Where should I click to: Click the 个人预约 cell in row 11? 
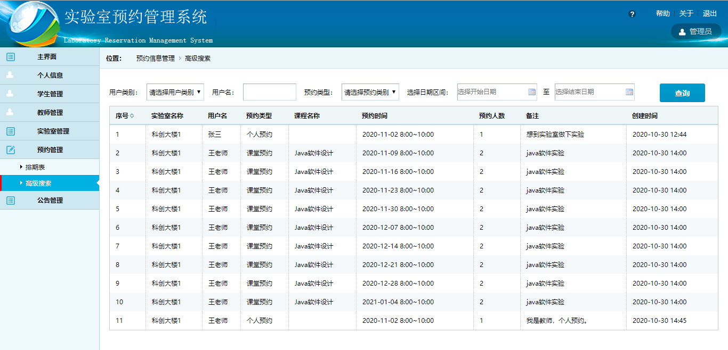(260, 321)
